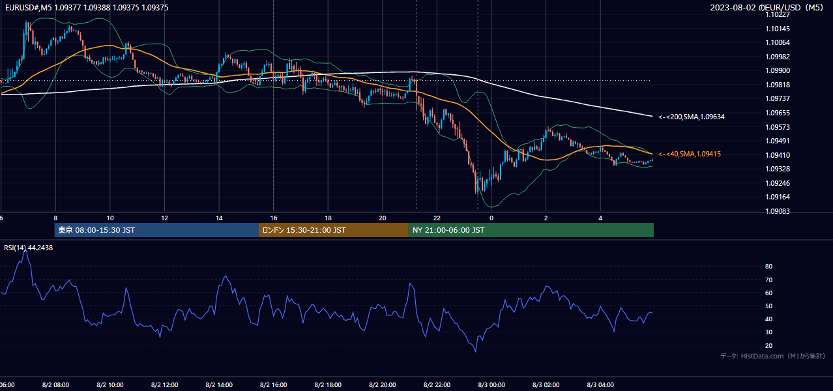Select the 40 SMA label 1.09415

[x=690, y=154]
